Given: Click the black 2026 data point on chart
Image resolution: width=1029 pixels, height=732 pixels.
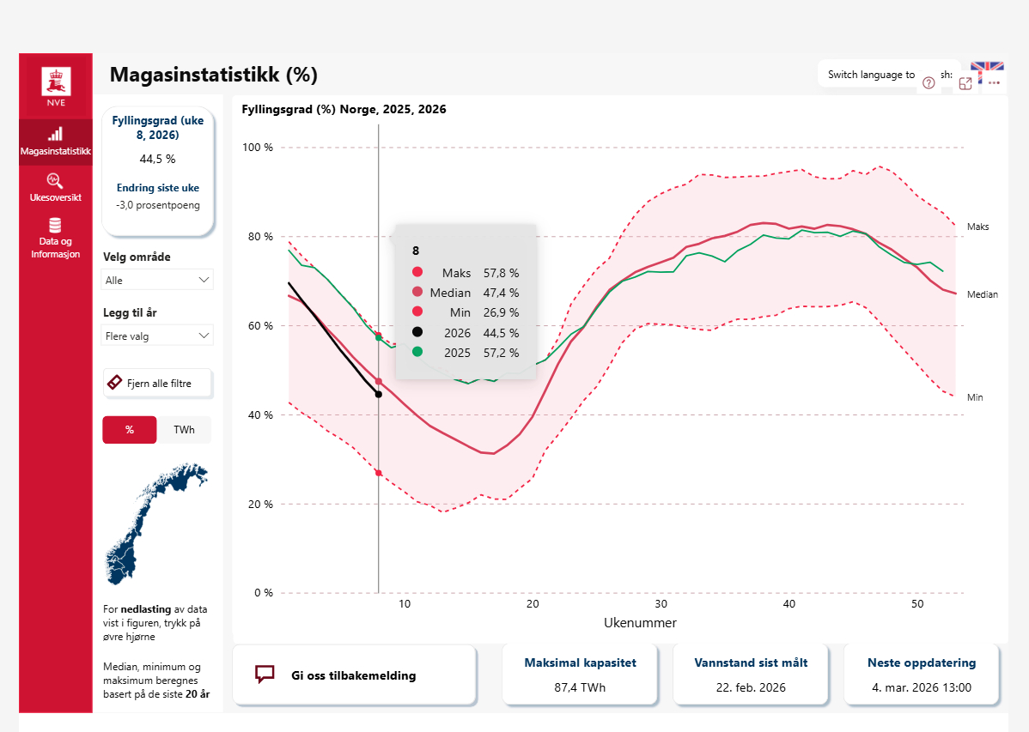Looking at the screenshot, I should click(379, 395).
